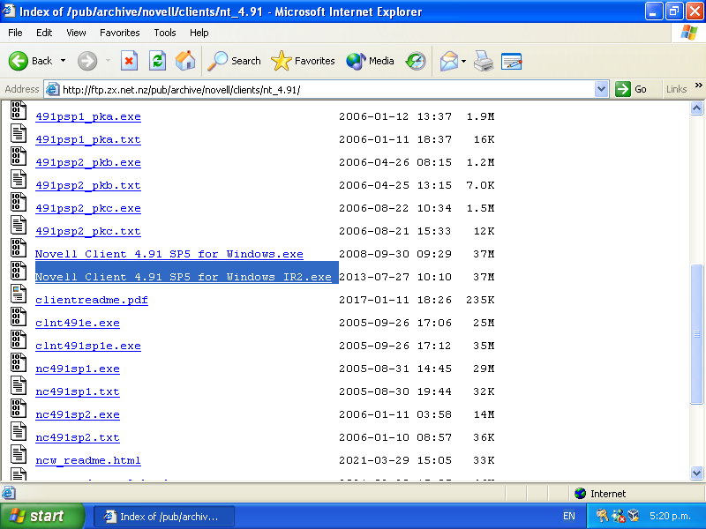The image size is (706, 529).
Task: Open the Media globe pane
Action: pos(370,61)
